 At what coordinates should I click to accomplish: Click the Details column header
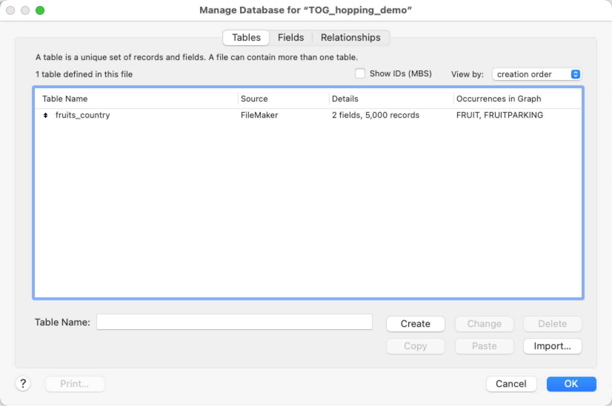[x=345, y=99]
